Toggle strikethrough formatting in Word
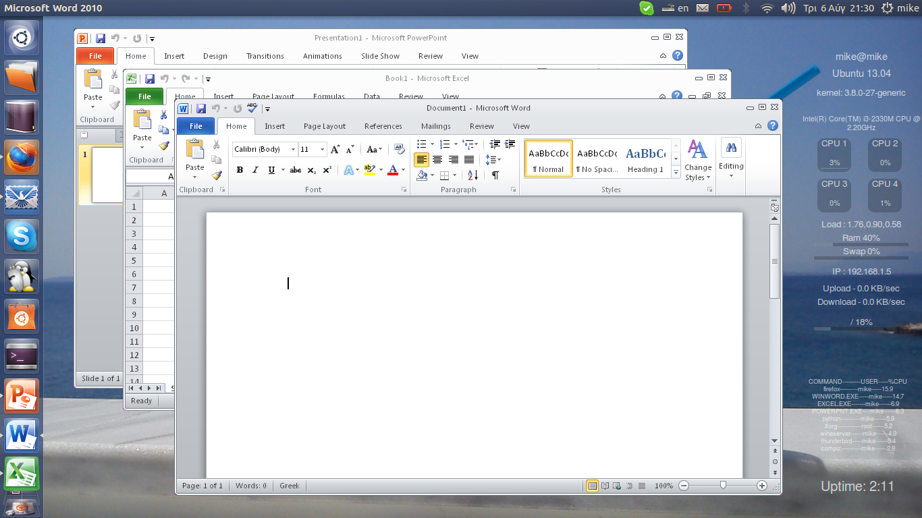Screen dimensions: 922x518 tap(296, 171)
